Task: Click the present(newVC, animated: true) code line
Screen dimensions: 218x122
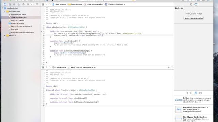Action: click(x=78, y=35)
